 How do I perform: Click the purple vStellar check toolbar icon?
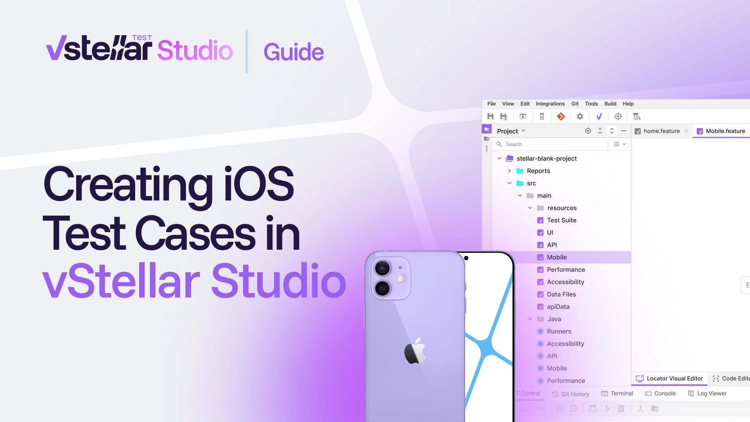[x=599, y=116]
